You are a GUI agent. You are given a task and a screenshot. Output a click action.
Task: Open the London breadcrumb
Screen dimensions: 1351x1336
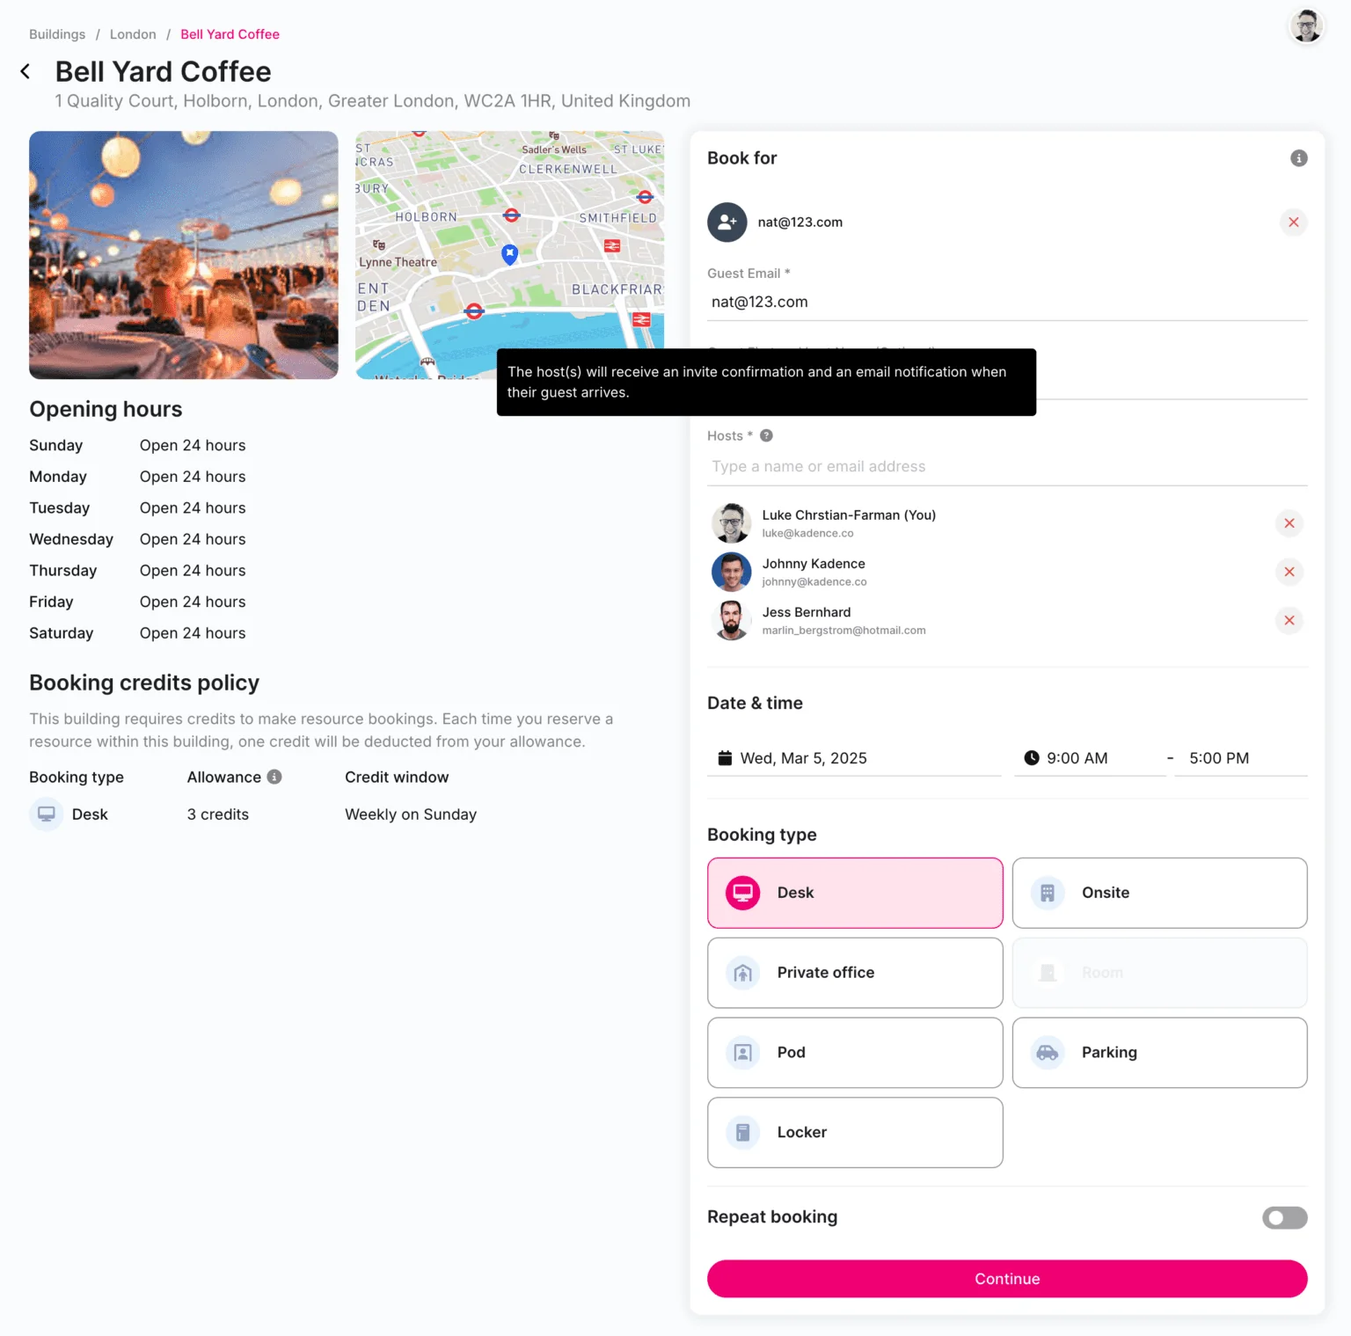[133, 34]
